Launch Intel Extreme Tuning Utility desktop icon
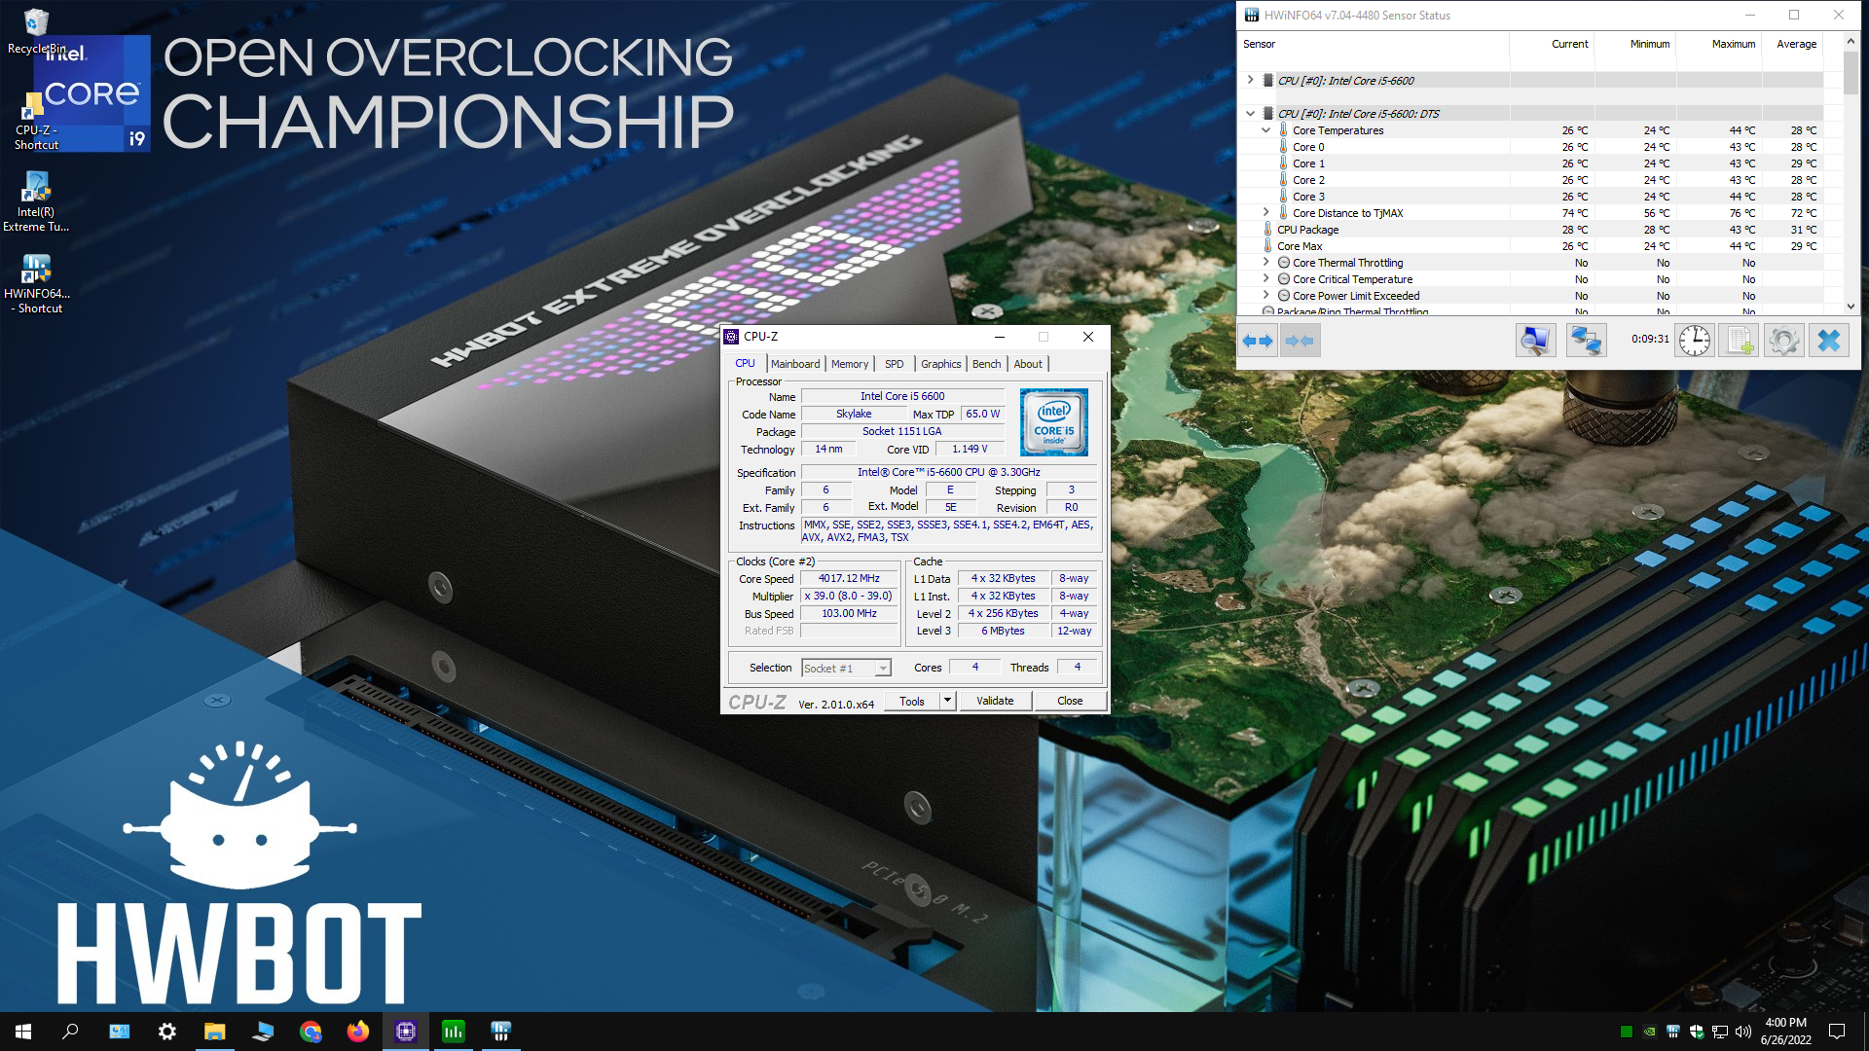 [36, 202]
